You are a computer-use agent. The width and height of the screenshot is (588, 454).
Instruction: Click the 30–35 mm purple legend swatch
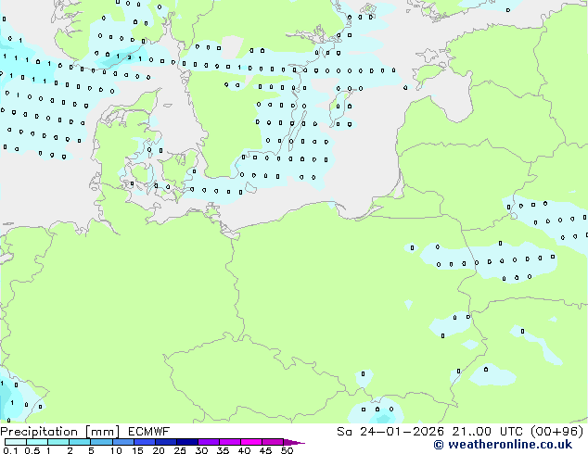[x=208, y=442]
